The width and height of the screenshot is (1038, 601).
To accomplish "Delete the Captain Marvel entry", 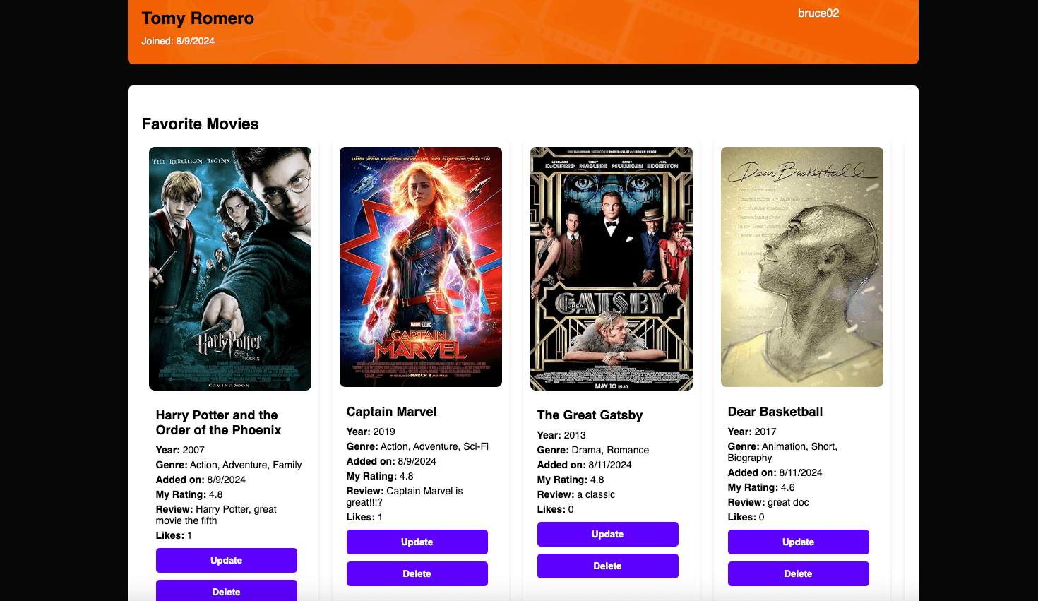I will [417, 573].
